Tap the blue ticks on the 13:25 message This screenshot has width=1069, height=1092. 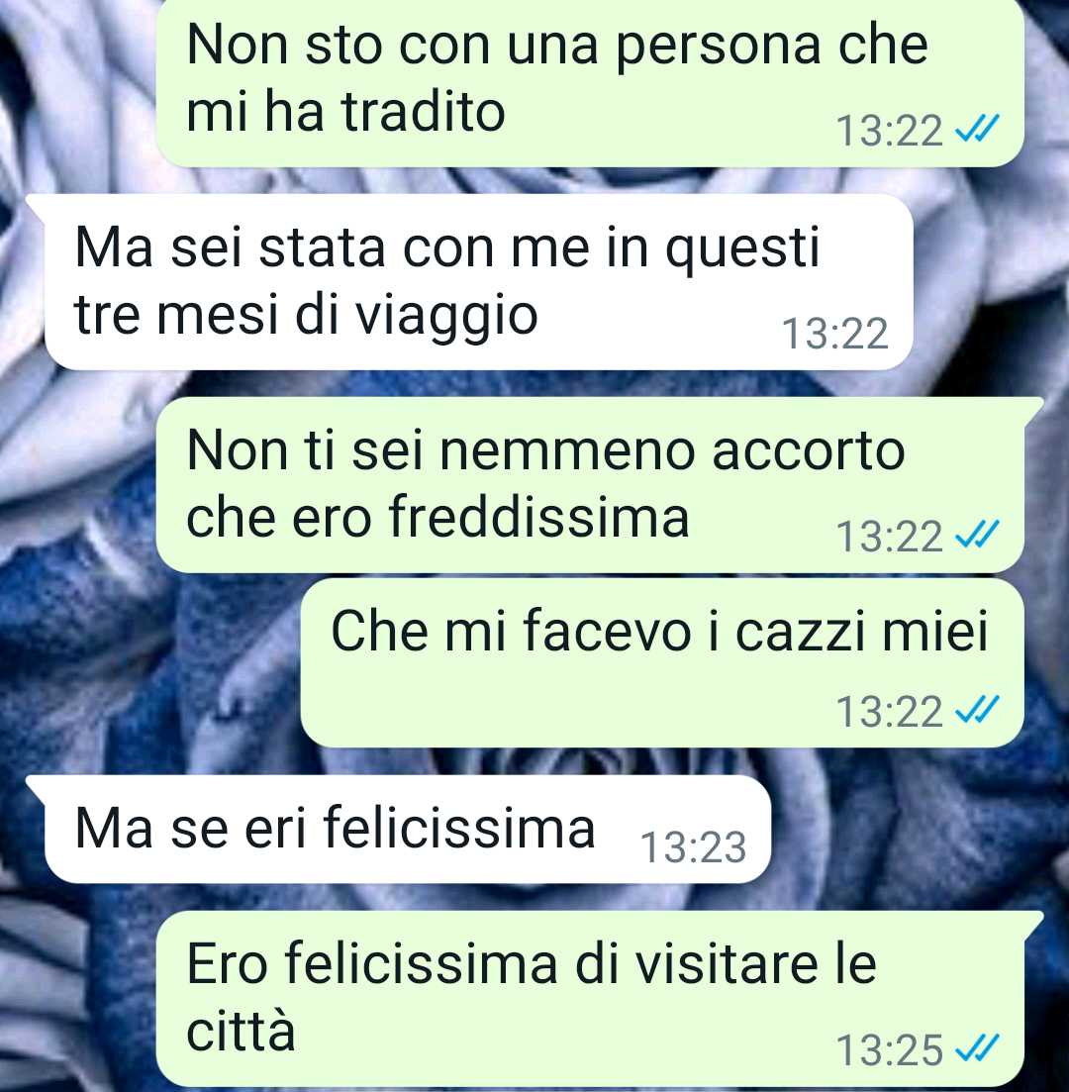(x=976, y=1048)
